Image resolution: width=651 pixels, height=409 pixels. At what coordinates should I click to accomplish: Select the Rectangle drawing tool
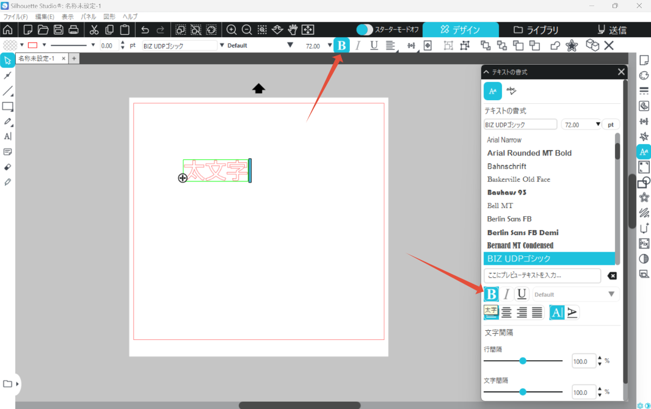point(7,107)
